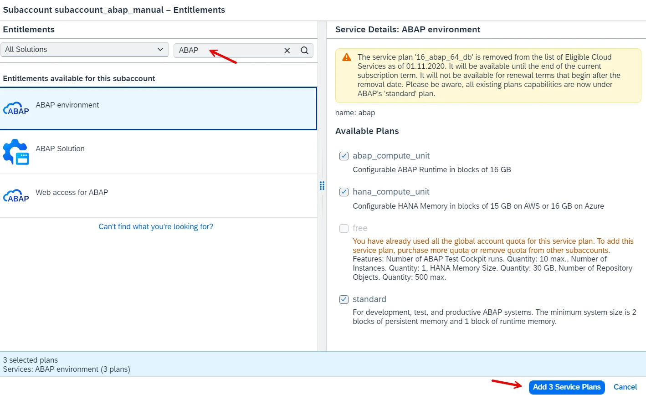646x395 pixels.
Task: Click Configurable ABAP Runtime description text
Action: (432, 169)
